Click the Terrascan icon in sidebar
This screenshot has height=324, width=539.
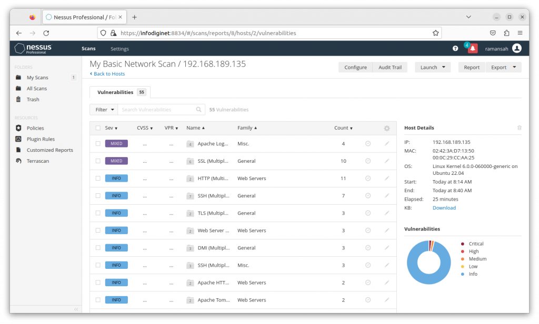pyautogui.click(x=18, y=161)
